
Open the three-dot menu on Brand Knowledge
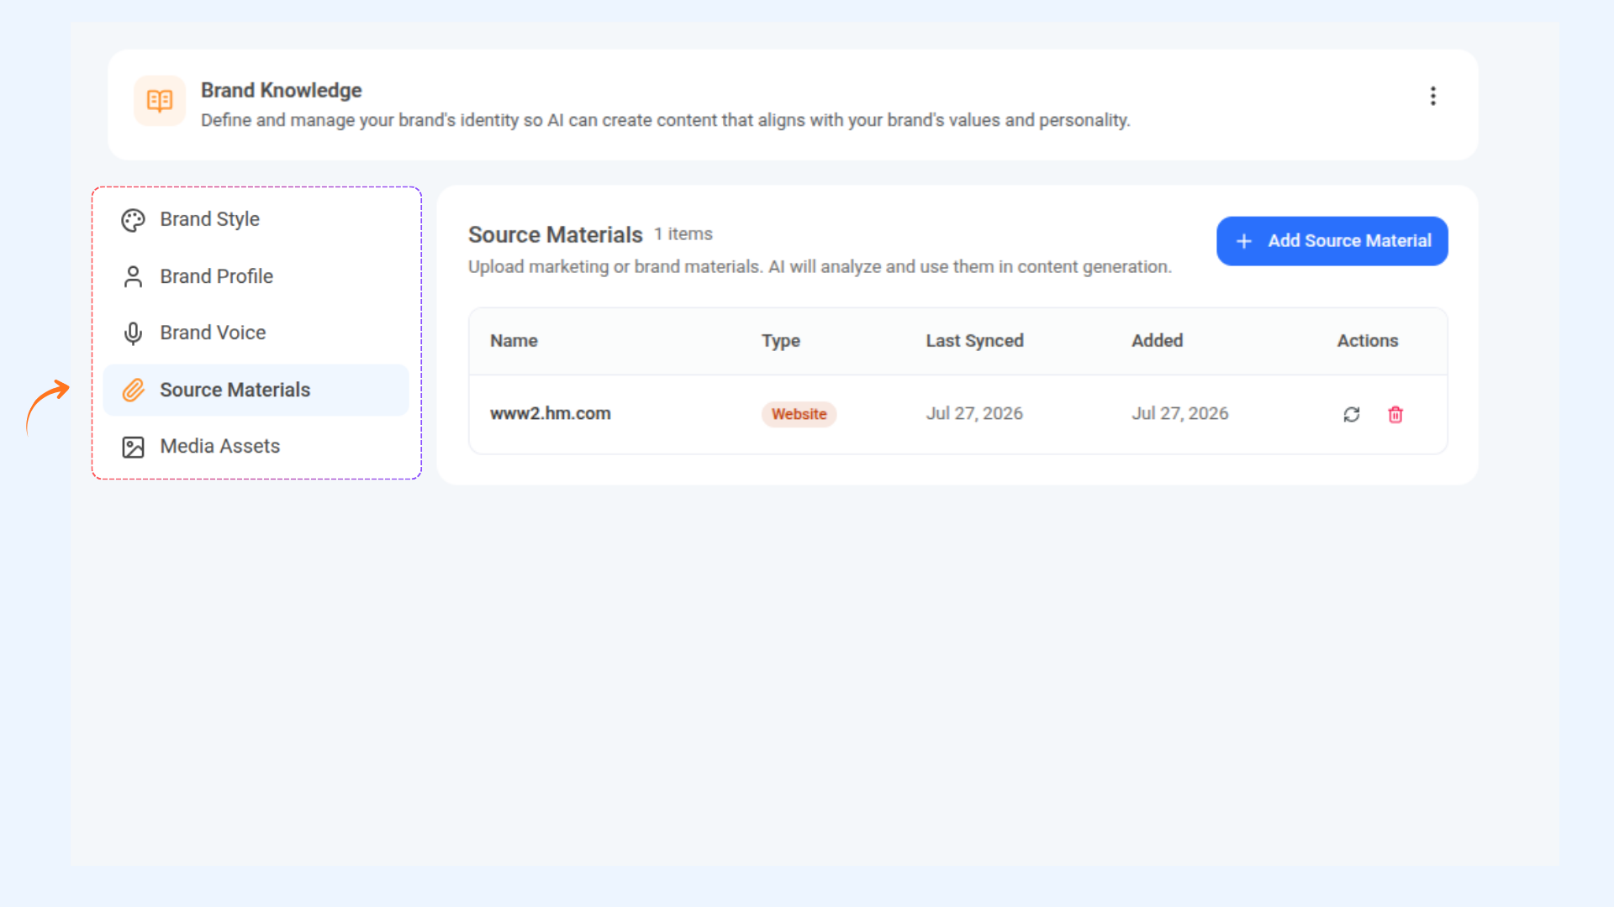tap(1433, 96)
